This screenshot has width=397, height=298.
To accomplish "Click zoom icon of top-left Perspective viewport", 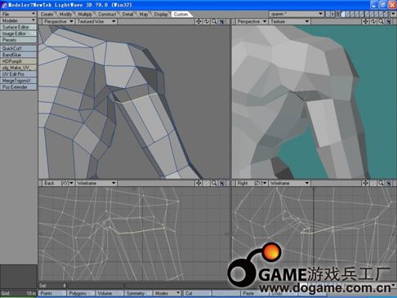I will pyautogui.click(x=214, y=21).
